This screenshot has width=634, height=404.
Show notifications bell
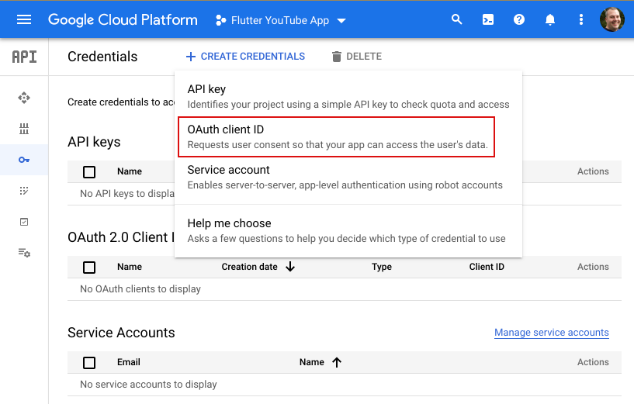click(550, 20)
